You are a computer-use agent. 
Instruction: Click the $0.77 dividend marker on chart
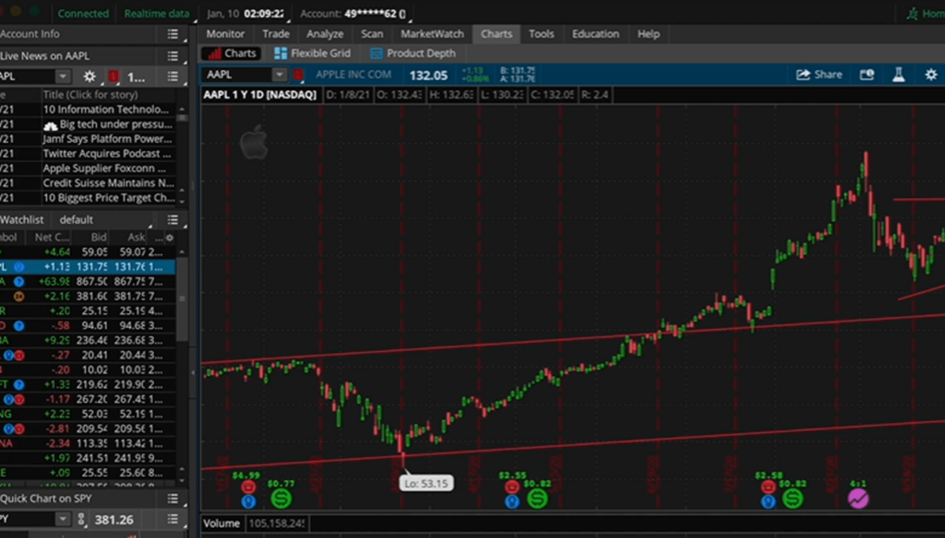[281, 498]
